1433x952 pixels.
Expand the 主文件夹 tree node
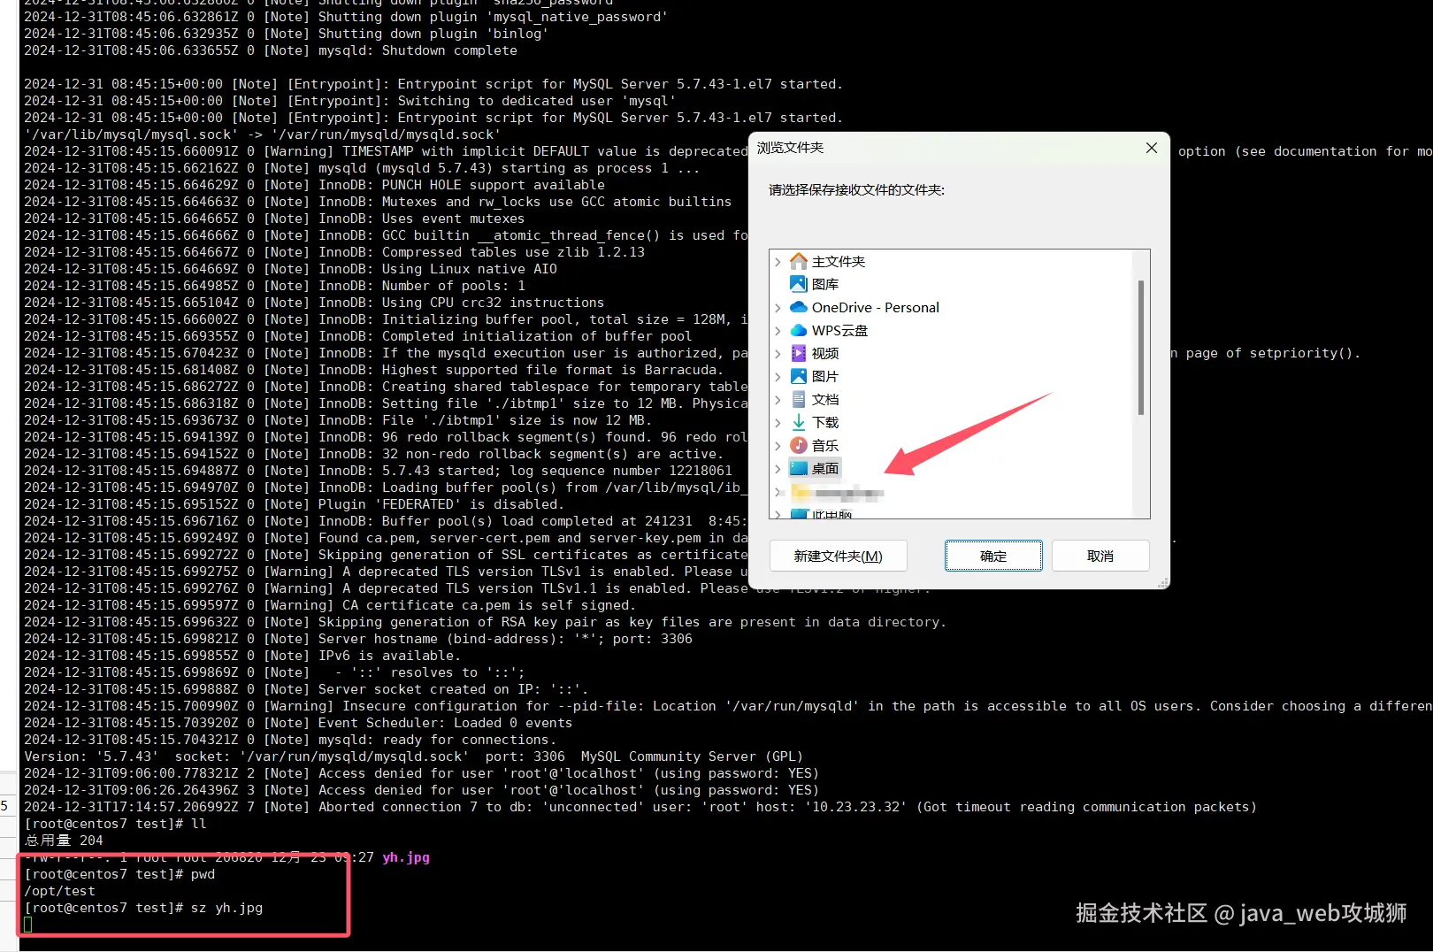click(778, 261)
